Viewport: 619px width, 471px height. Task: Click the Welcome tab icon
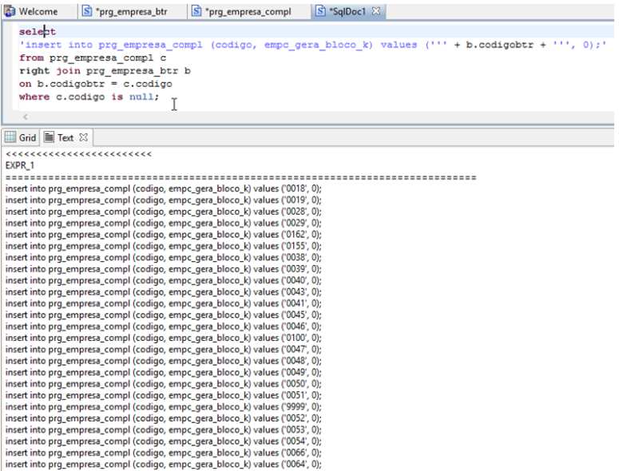tap(10, 11)
